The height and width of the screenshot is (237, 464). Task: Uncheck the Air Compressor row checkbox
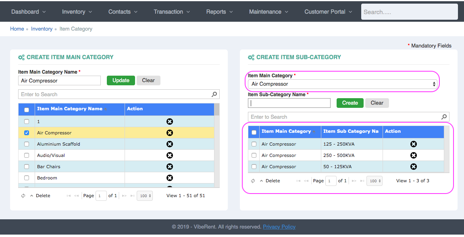tap(26, 132)
